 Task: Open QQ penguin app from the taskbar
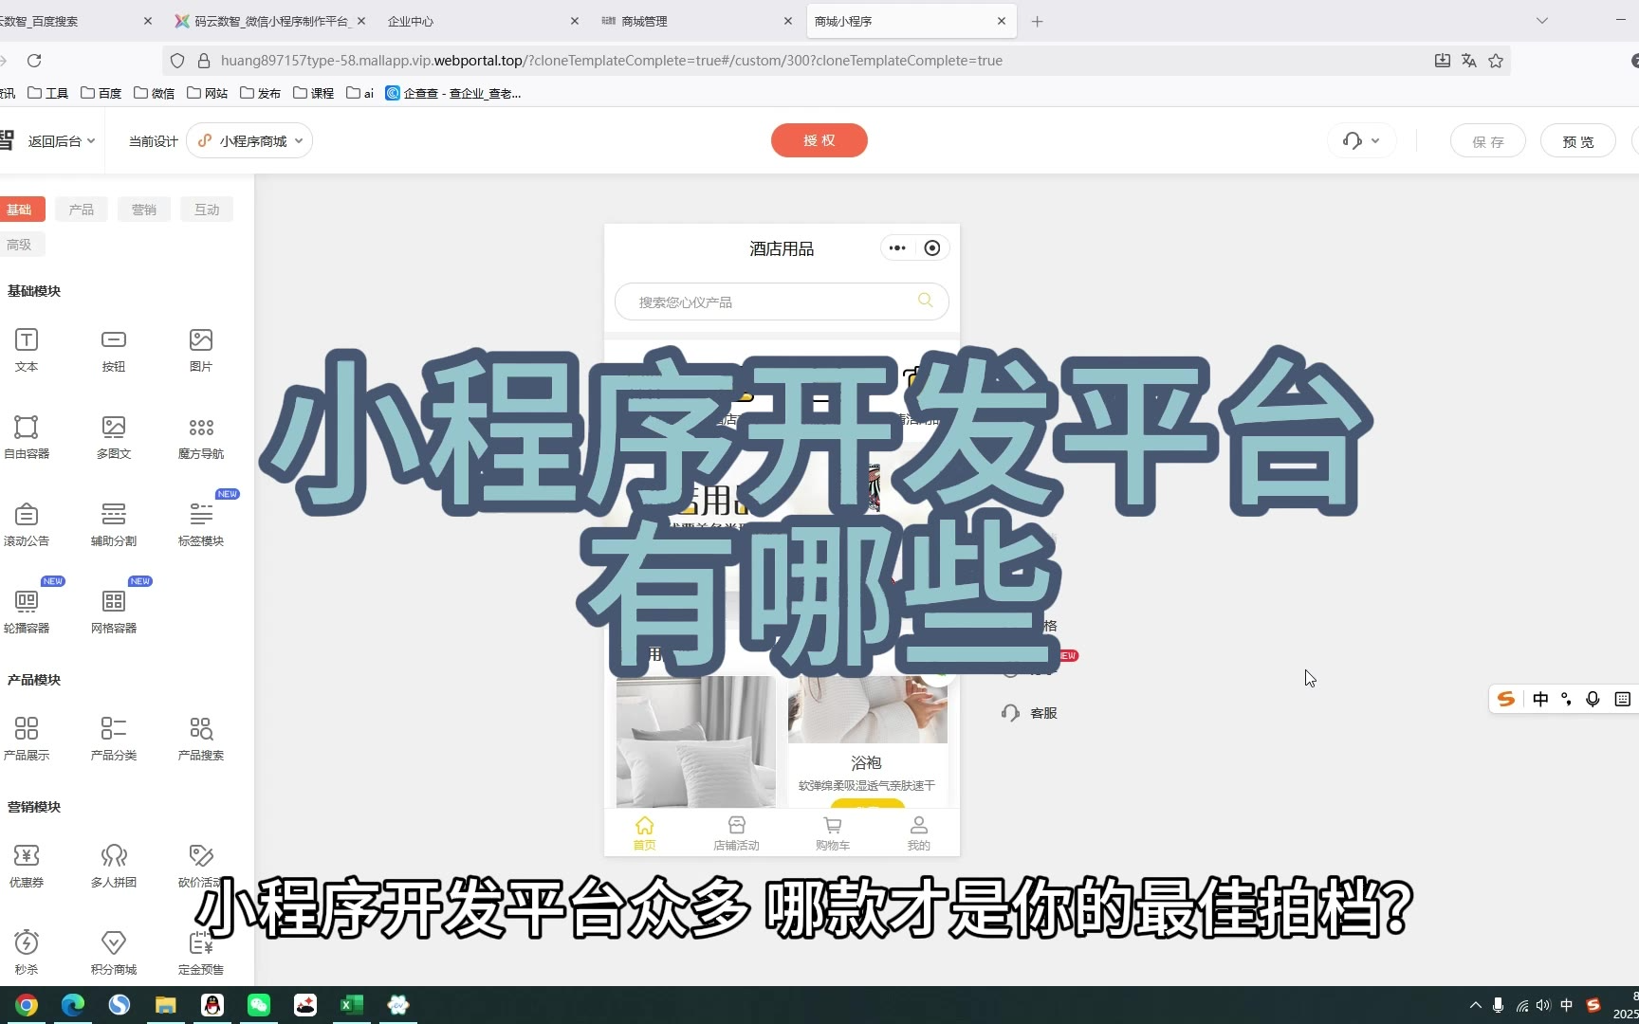click(212, 1005)
